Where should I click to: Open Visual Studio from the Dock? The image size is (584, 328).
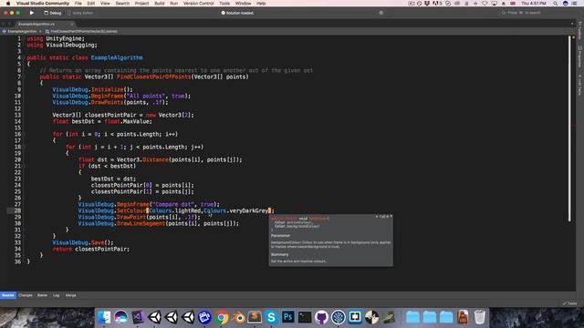[138, 317]
